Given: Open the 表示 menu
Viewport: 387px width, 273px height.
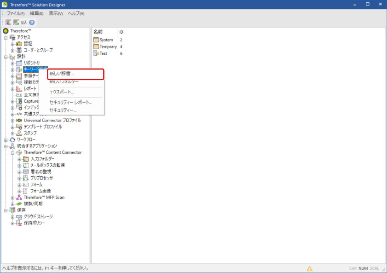Looking at the screenshot, I should click(56, 13).
